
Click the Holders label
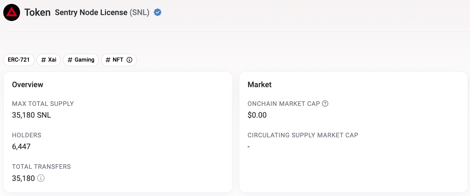tap(27, 135)
